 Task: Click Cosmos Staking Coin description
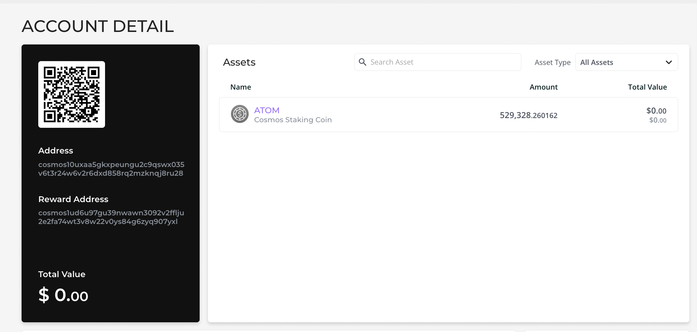pyautogui.click(x=293, y=120)
